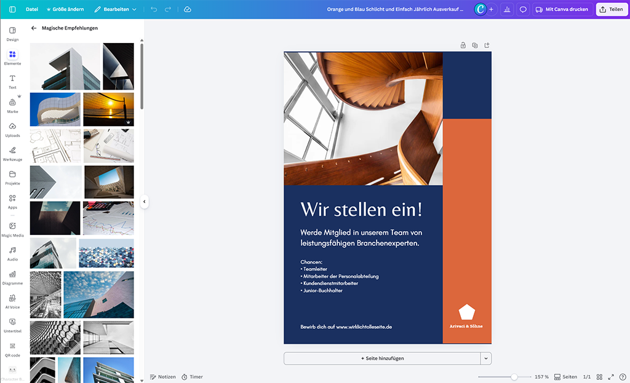Viewport: 630px width, 383px height.
Task: Check cloud save status icon
Action: coord(187,9)
